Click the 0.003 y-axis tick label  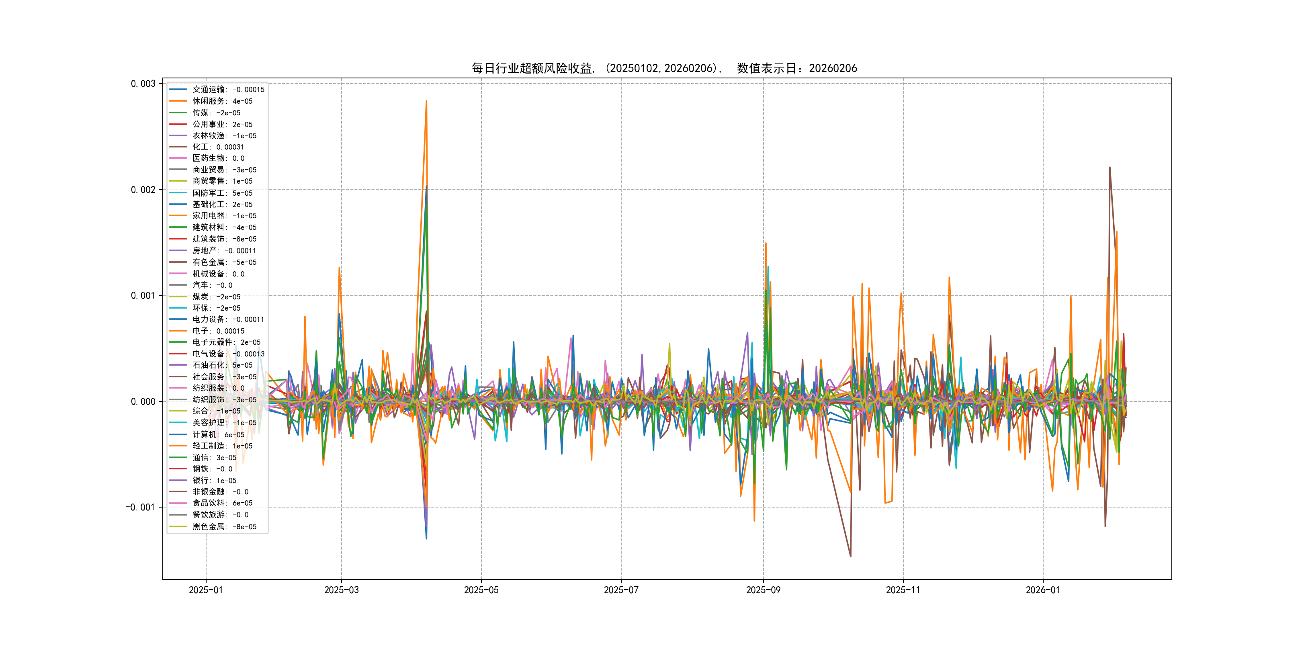pyautogui.click(x=143, y=84)
